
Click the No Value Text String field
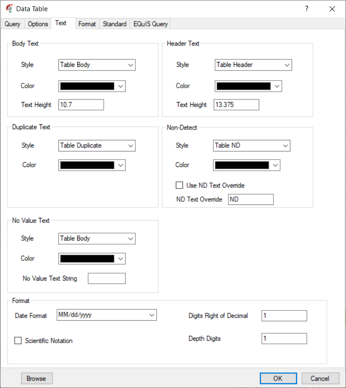[x=106, y=278]
